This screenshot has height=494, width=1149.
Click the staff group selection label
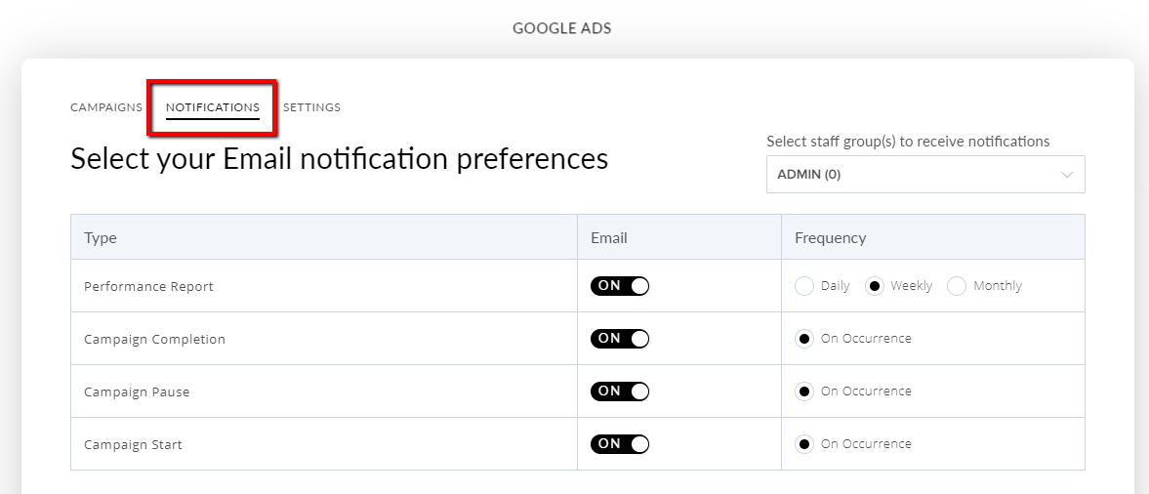click(908, 142)
